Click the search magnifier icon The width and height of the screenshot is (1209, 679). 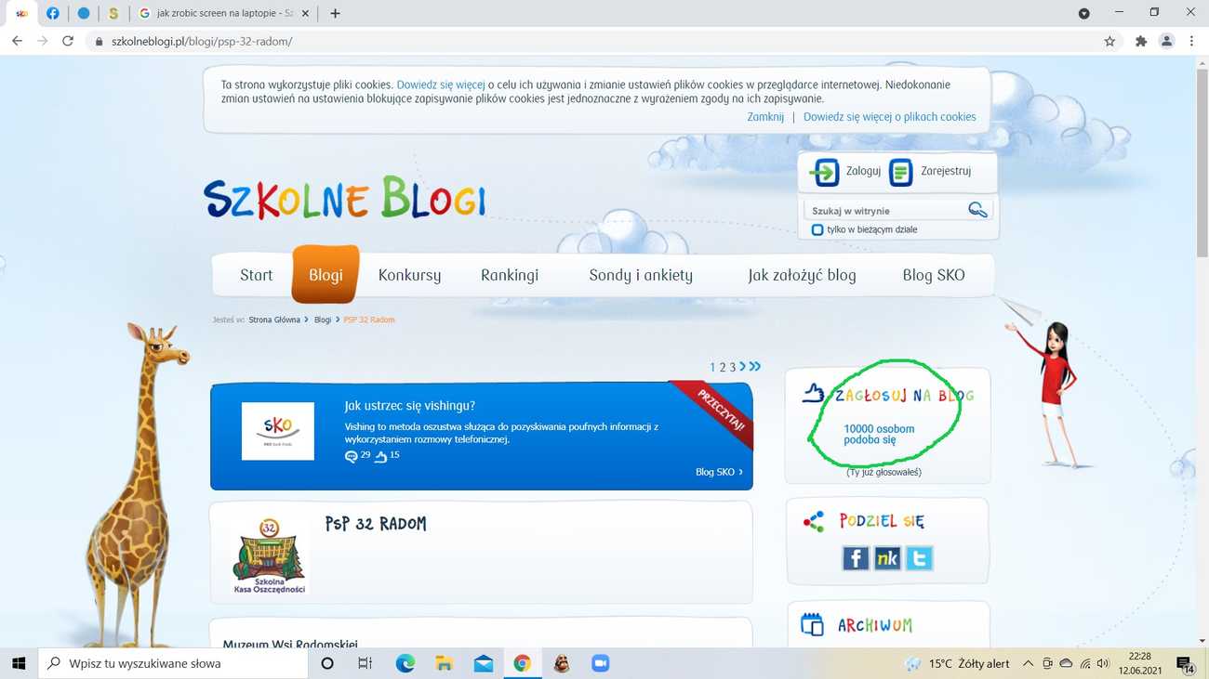(977, 210)
